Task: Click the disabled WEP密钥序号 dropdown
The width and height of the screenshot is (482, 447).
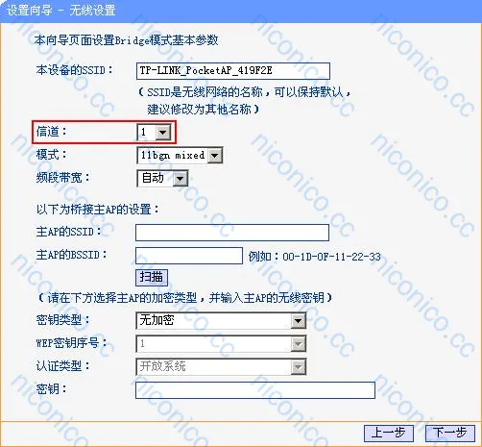Action: pos(221,344)
